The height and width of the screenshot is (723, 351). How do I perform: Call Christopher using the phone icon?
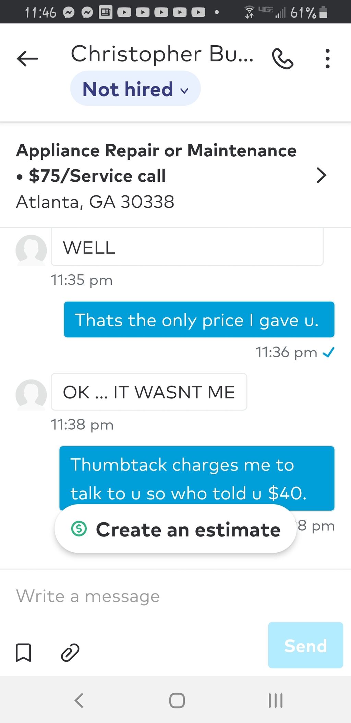(x=282, y=59)
